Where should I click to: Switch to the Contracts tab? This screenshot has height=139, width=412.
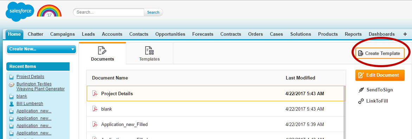[x=231, y=34]
